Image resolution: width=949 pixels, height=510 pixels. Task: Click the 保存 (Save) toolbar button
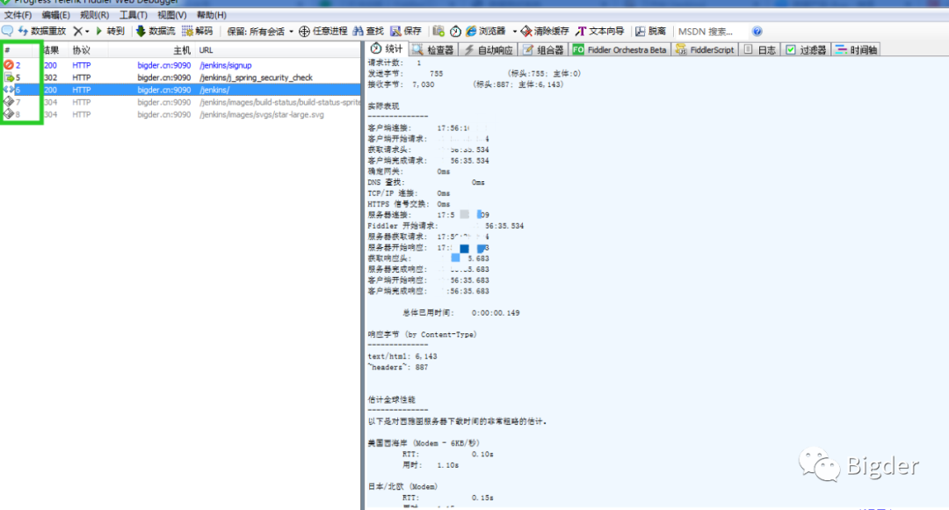click(406, 31)
